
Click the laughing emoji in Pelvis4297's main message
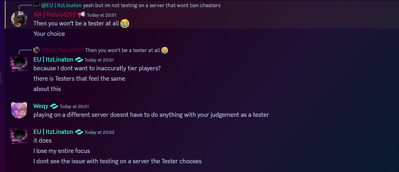tap(125, 23)
